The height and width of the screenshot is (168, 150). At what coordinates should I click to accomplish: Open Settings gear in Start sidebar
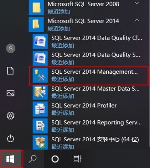11,116
